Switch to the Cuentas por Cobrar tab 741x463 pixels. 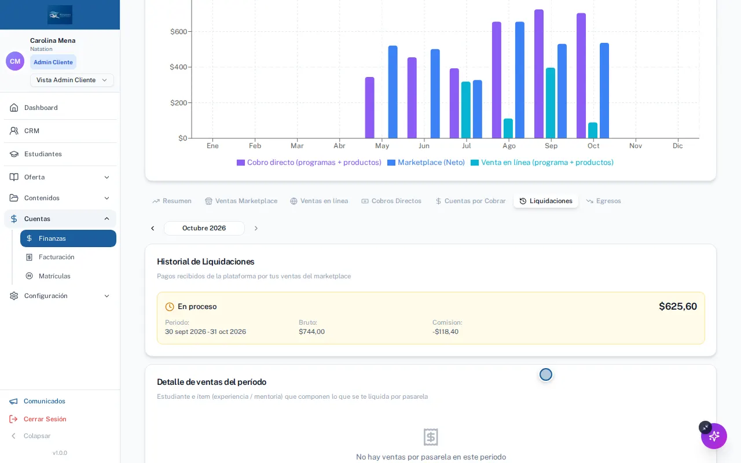click(x=470, y=201)
